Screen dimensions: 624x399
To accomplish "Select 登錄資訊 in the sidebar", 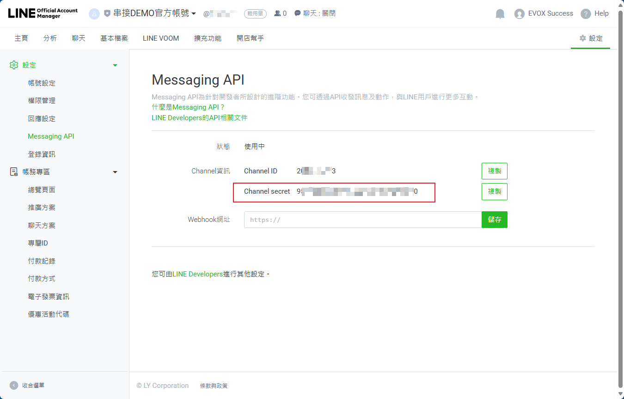I will pyautogui.click(x=42, y=154).
